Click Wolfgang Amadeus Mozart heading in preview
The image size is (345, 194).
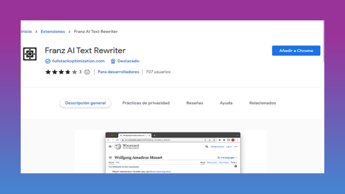(138, 158)
